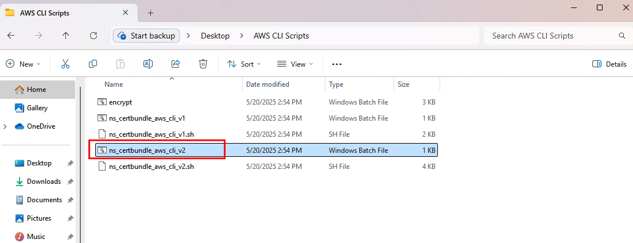Click the Rename icon in toolbar
Viewport: 633px width, 243px height.
tap(147, 64)
